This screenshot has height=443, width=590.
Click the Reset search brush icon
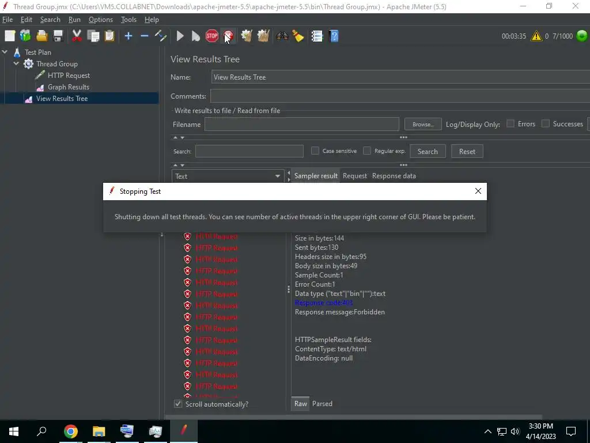pyautogui.click(x=298, y=36)
